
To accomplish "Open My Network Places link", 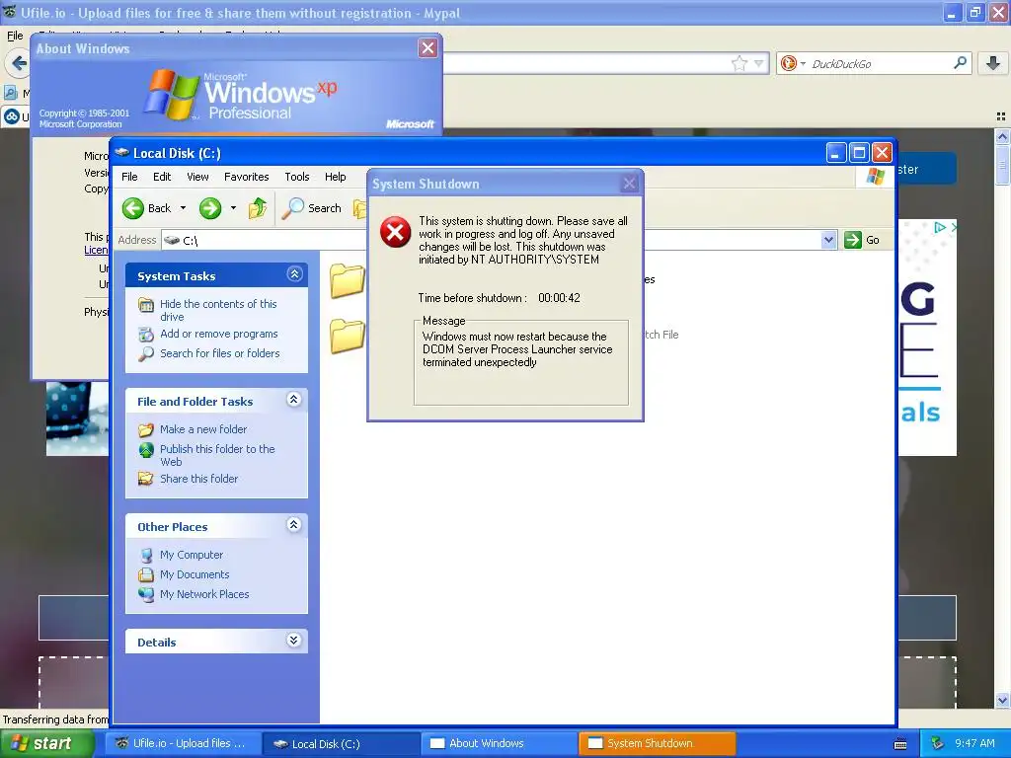I will pos(204,594).
